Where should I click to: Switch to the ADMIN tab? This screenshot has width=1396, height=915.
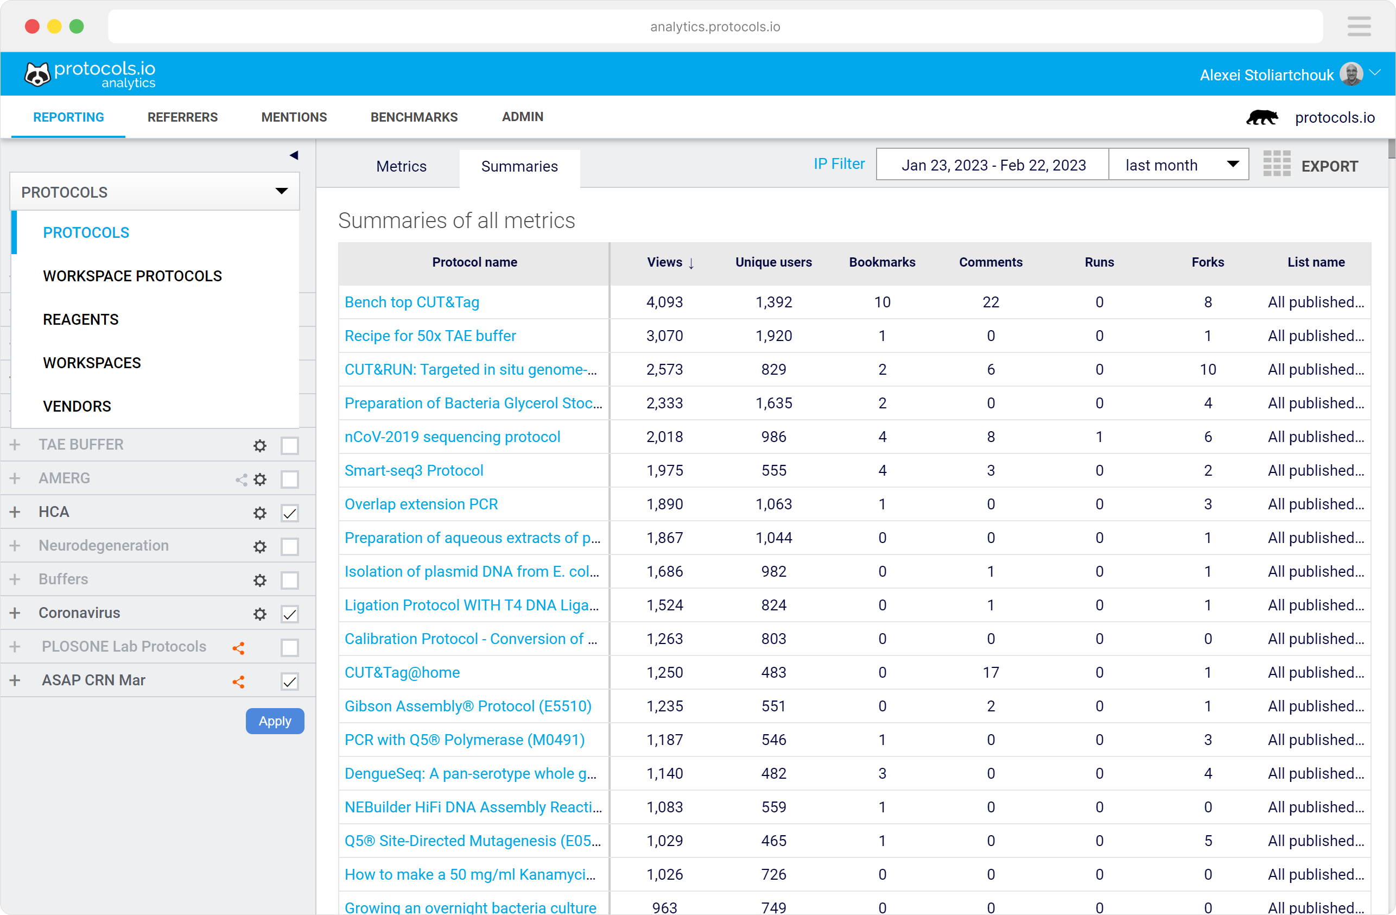pyautogui.click(x=522, y=117)
